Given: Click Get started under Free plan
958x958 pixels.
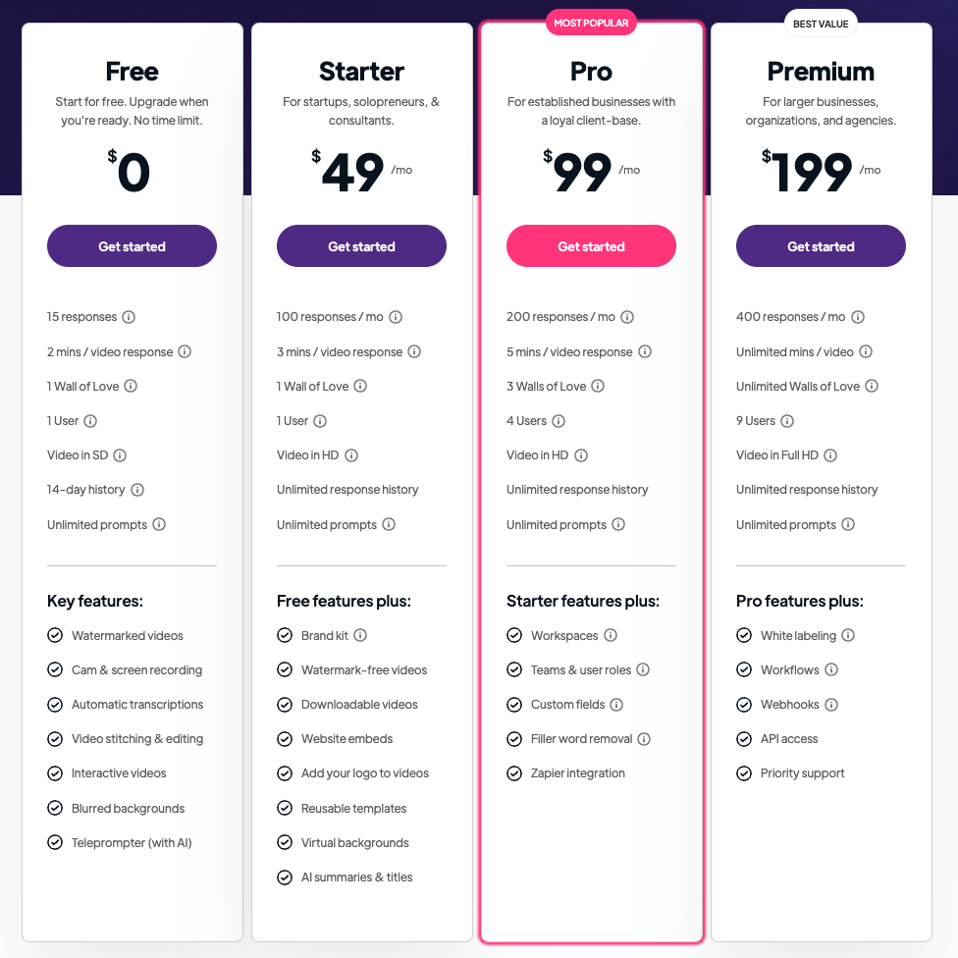Looking at the screenshot, I should pyautogui.click(x=132, y=246).
